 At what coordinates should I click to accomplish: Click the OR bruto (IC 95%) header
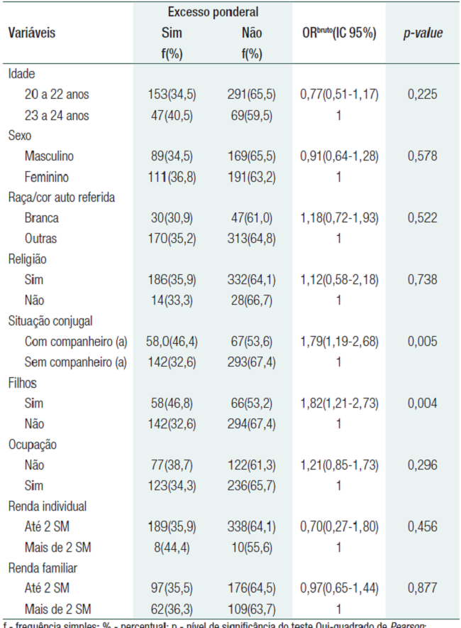(x=339, y=33)
